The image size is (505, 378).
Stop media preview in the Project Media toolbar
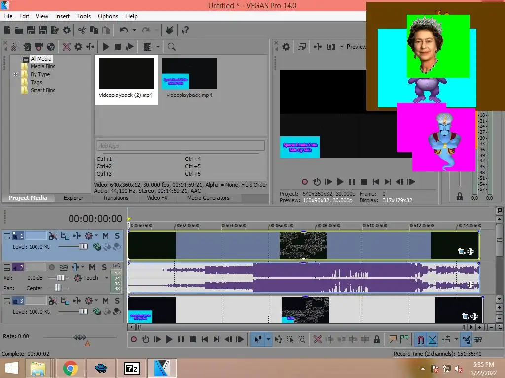pos(118,47)
